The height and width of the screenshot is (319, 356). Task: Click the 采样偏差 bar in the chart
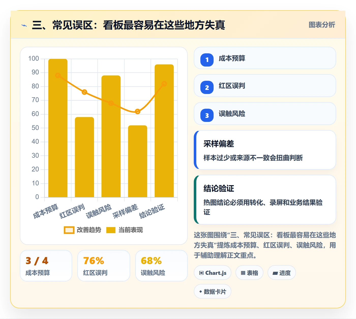(138, 161)
